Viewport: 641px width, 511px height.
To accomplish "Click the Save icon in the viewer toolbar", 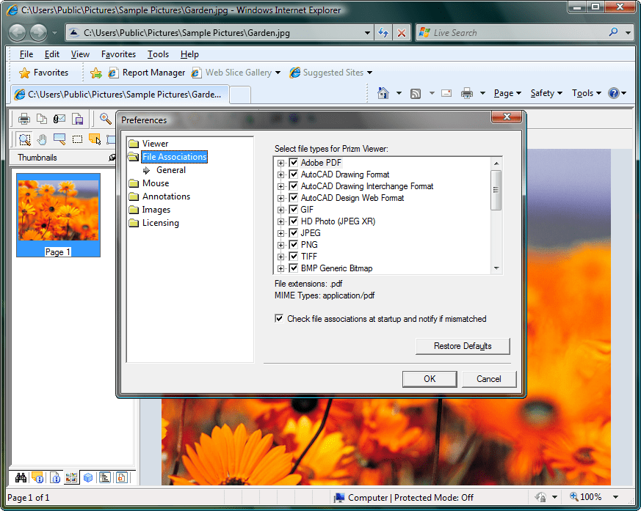I will (77, 119).
